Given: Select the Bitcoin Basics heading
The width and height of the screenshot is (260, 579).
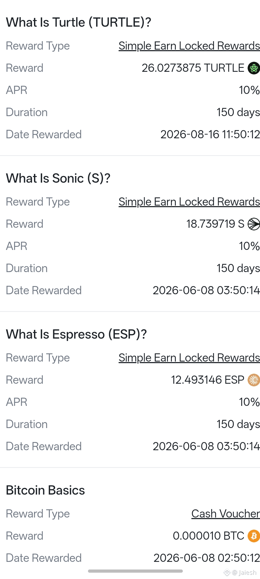Looking at the screenshot, I should [x=45, y=490].
